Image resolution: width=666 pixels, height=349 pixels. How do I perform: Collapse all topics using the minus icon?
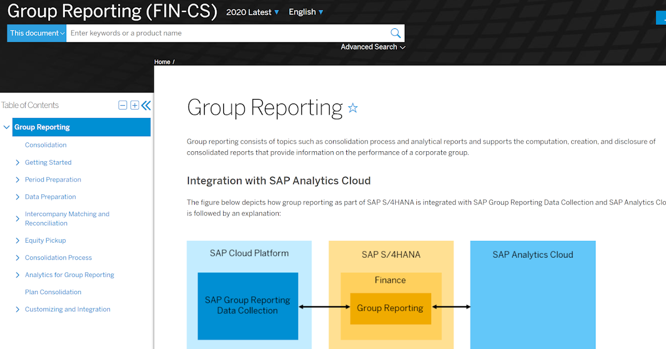pyautogui.click(x=123, y=105)
